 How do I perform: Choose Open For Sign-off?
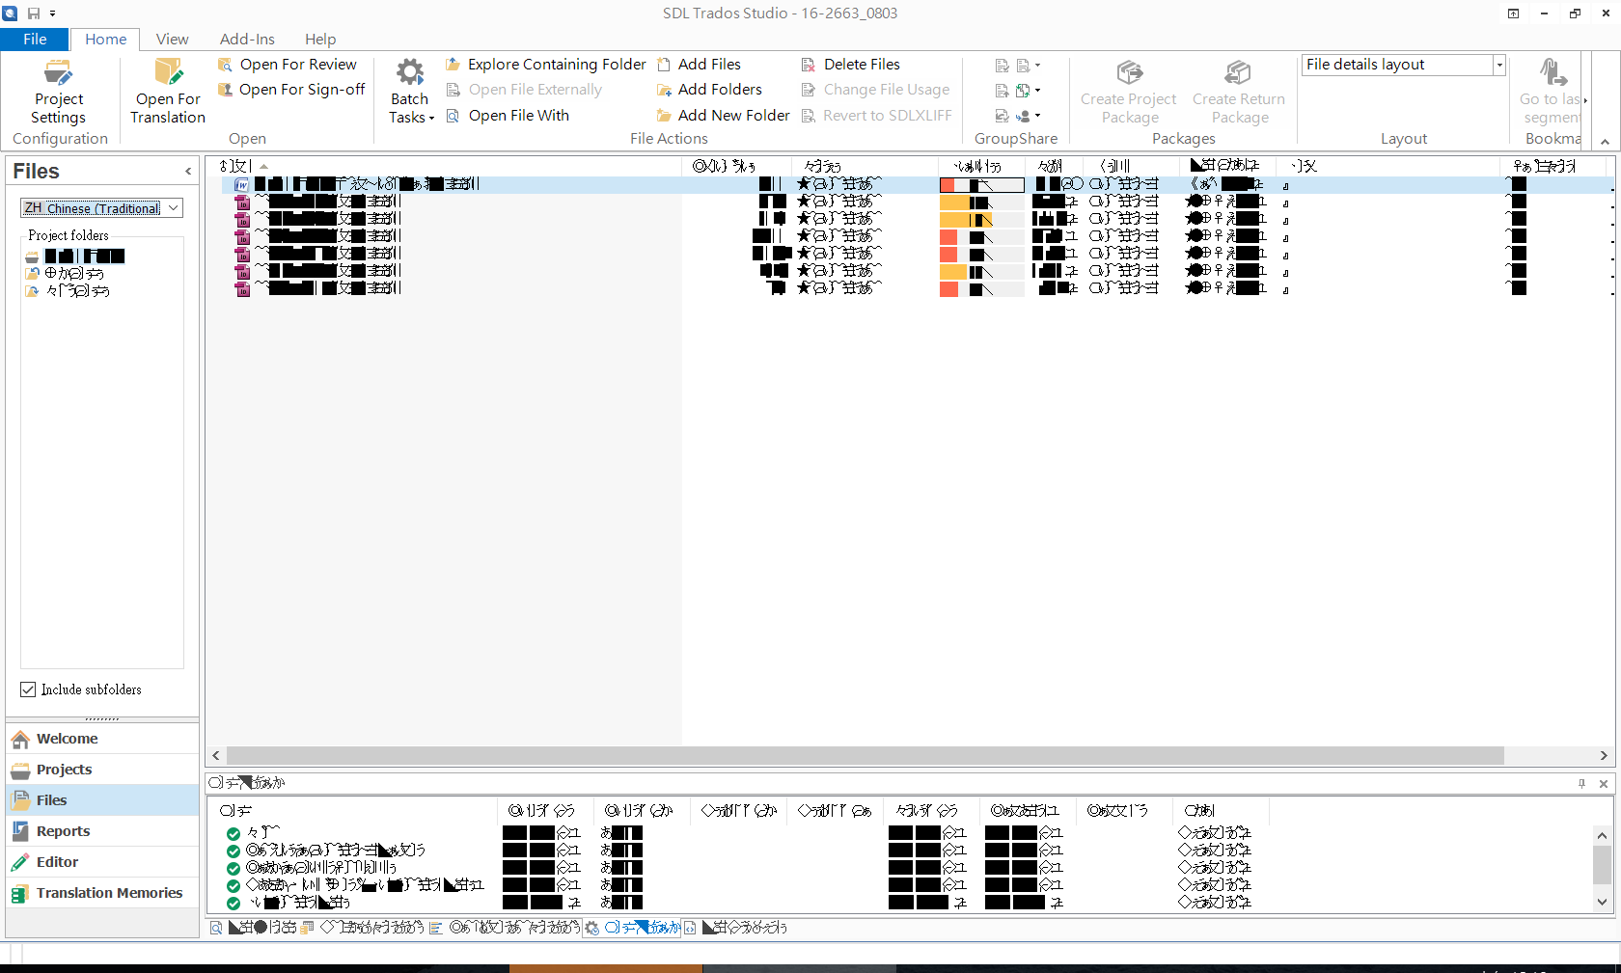(x=291, y=90)
